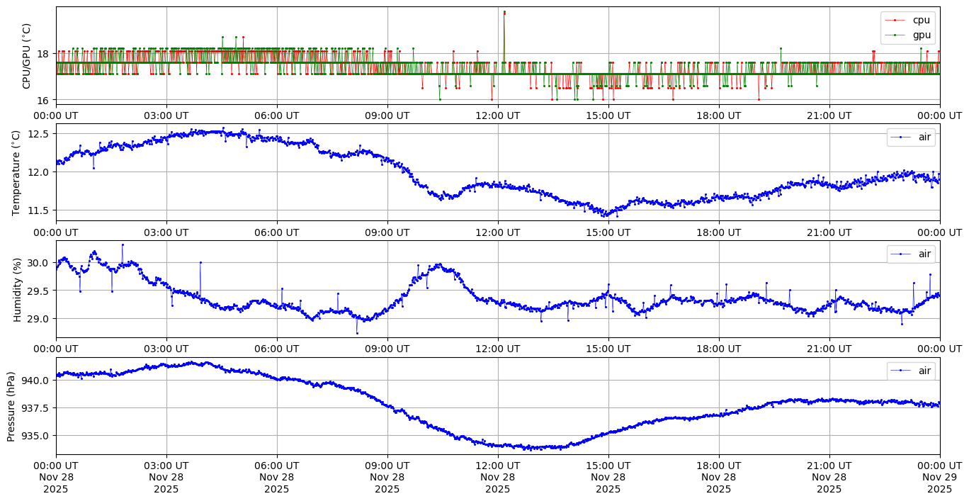Click the 09:00 UT tick under the Temperature plot

pos(387,232)
